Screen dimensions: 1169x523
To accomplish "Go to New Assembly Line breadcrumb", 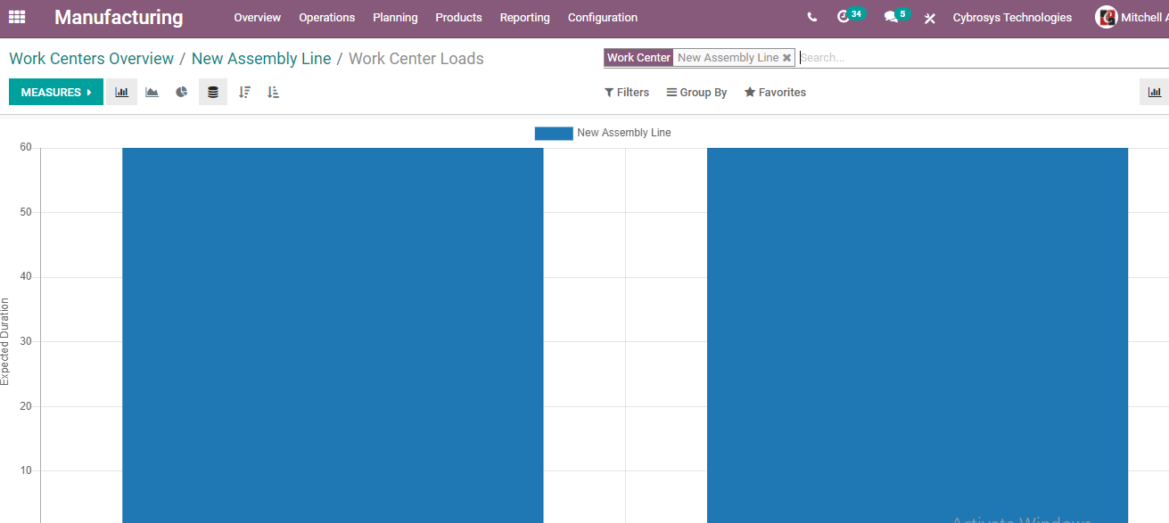I will 261,59.
